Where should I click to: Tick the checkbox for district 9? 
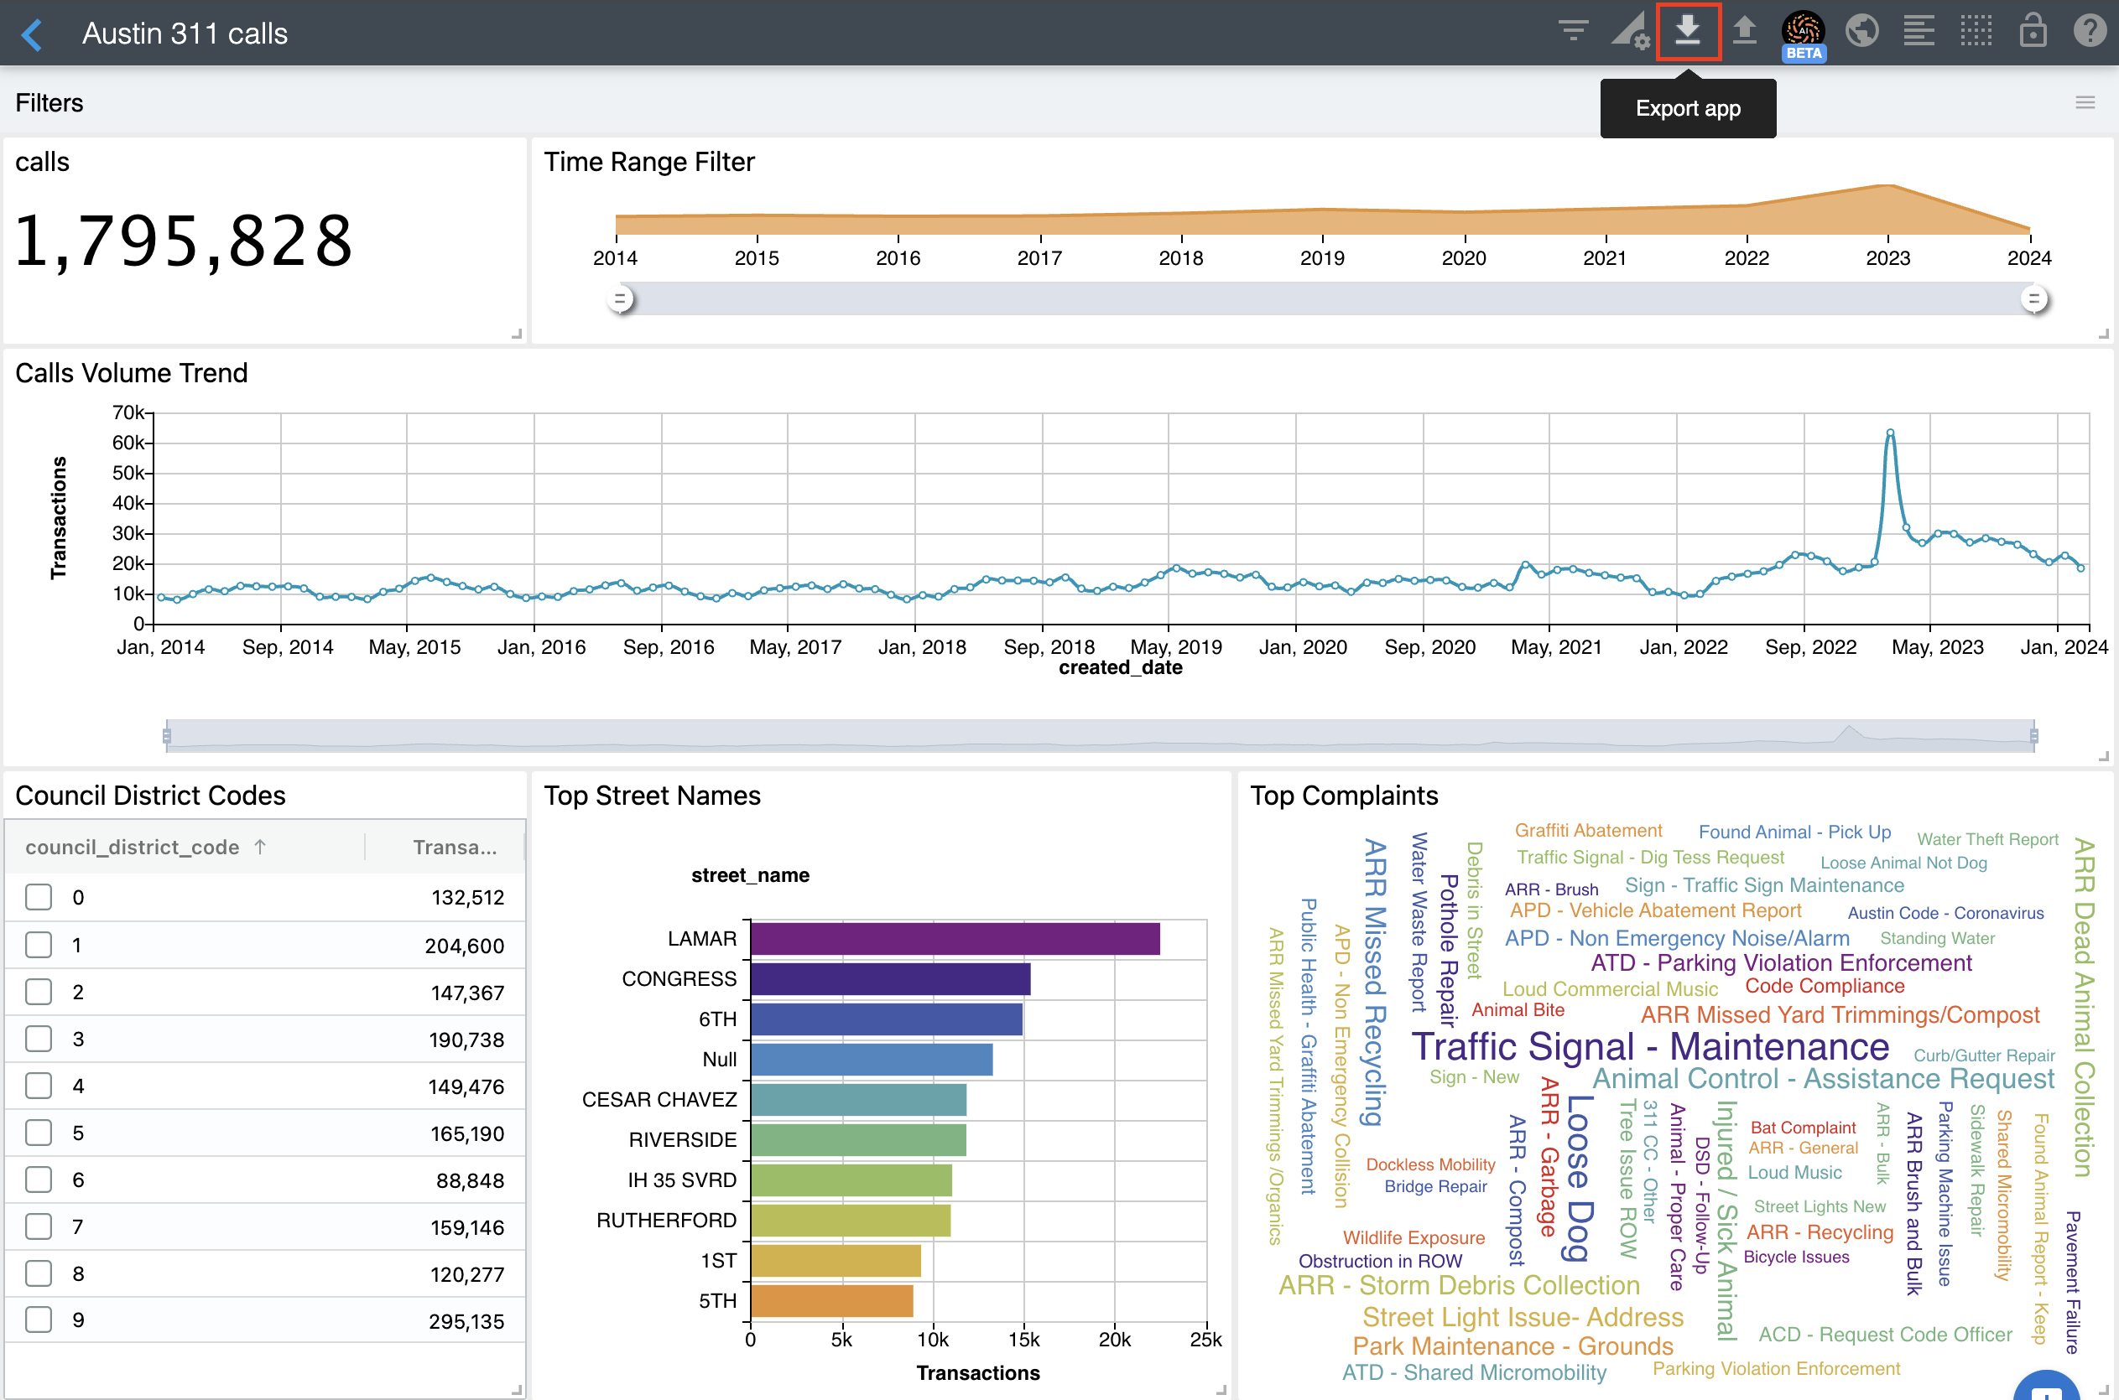point(39,1319)
